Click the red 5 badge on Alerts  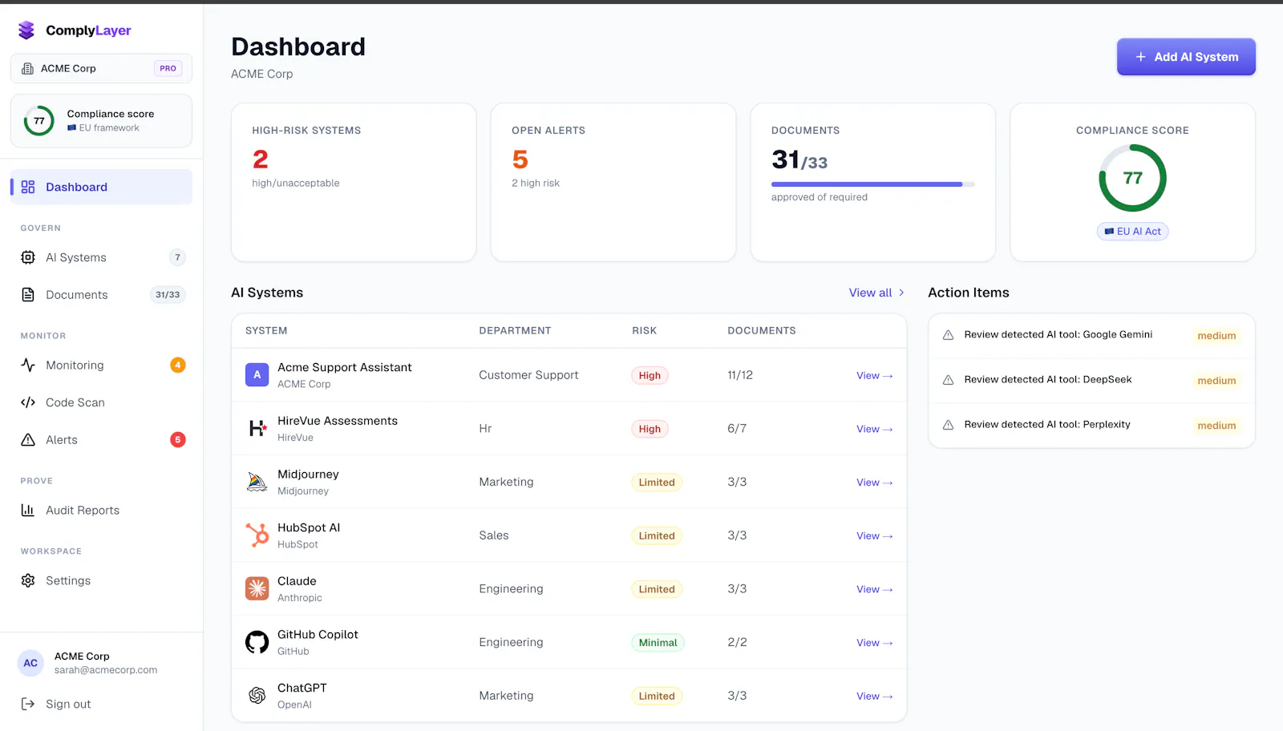[x=178, y=439]
